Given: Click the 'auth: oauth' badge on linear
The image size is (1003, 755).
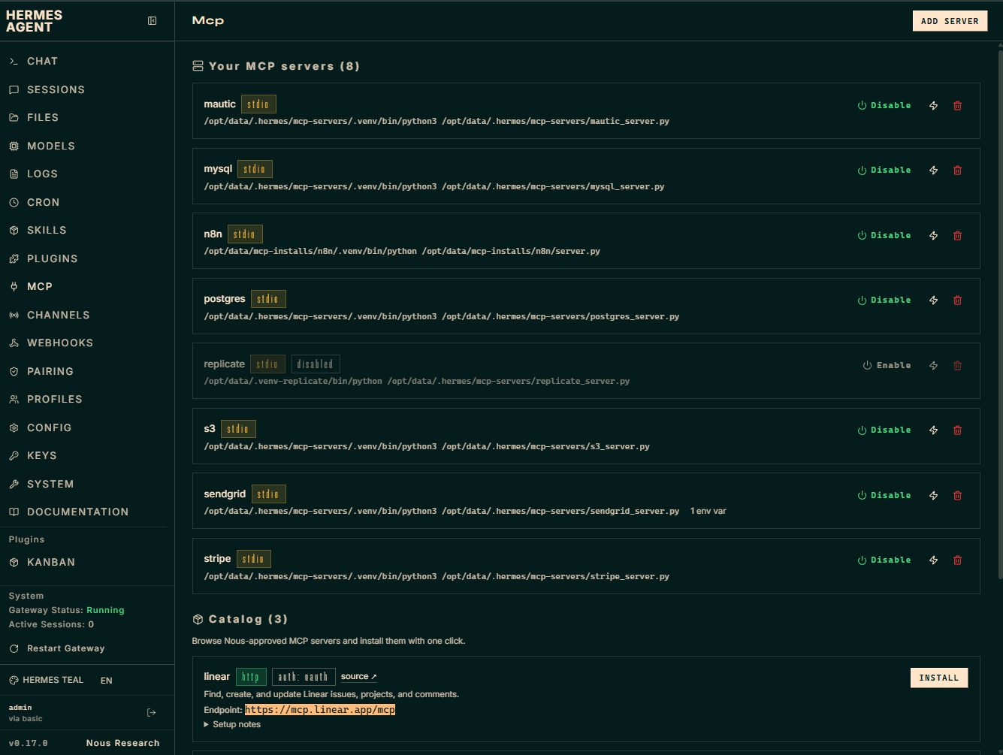Looking at the screenshot, I should click(304, 678).
